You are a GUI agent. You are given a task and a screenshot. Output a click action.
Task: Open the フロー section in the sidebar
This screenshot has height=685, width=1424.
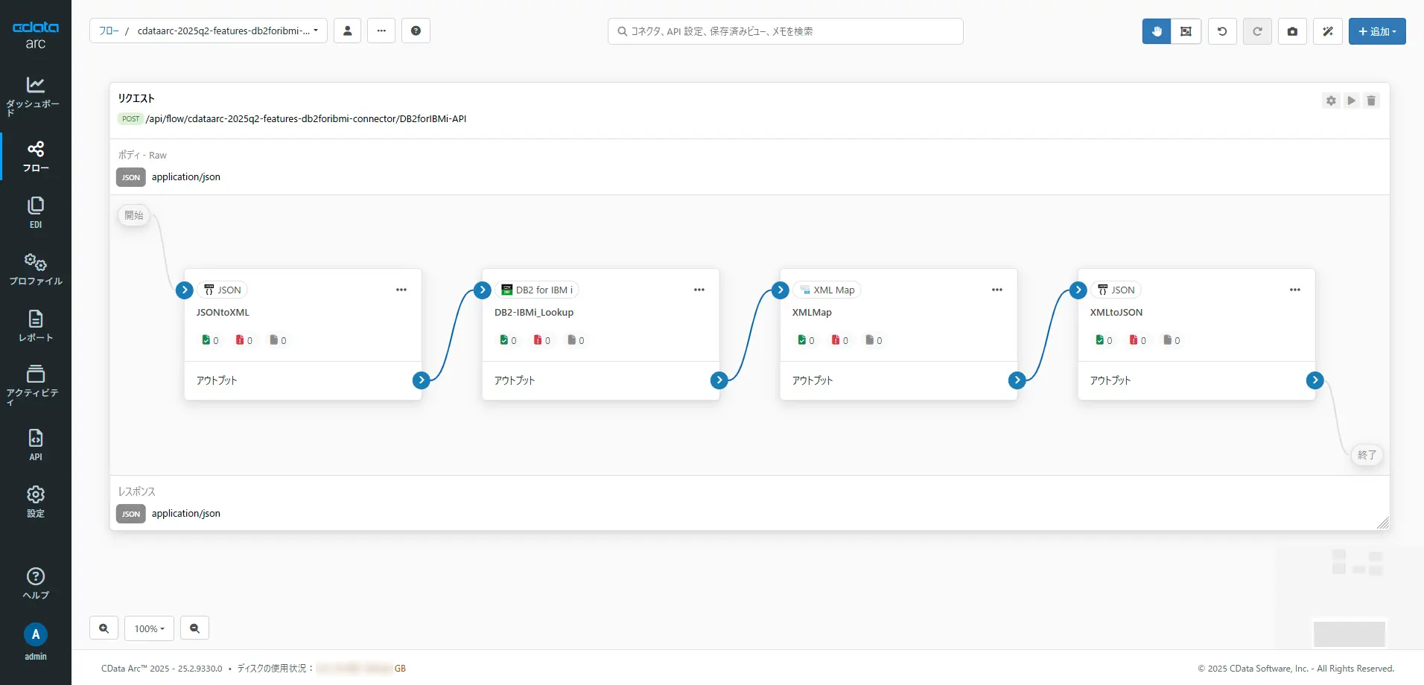click(35, 156)
